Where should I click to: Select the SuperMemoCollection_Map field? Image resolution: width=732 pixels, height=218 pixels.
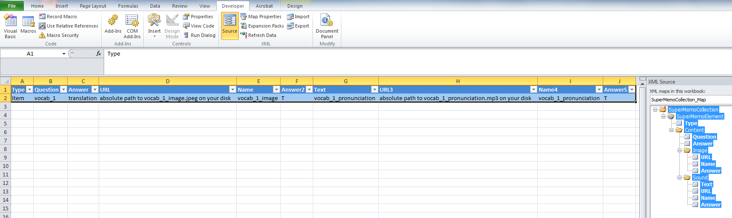pyautogui.click(x=691, y=100)
